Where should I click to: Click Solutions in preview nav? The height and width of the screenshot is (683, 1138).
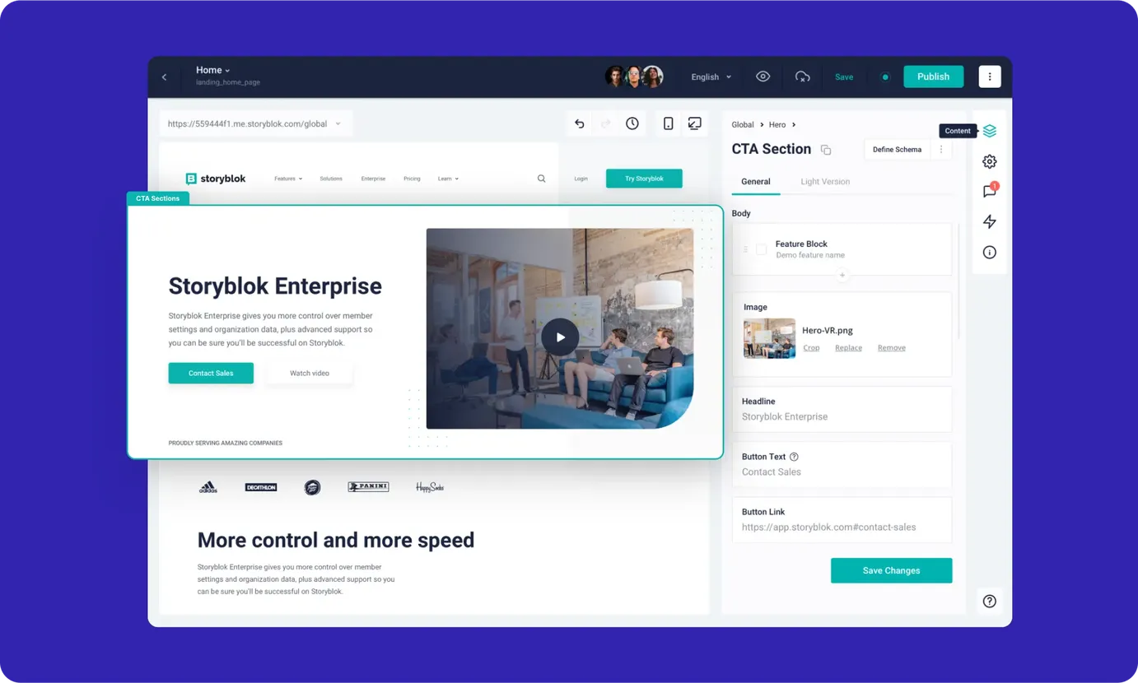[x=331, y=179]
